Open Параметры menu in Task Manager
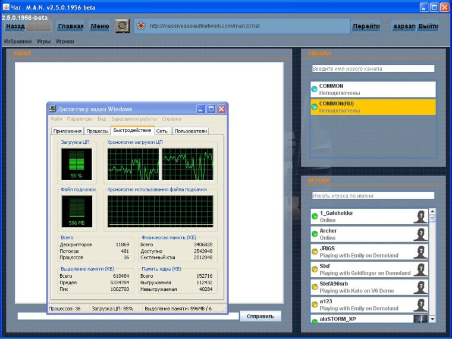The image size is (452, 339). (80, 119)
